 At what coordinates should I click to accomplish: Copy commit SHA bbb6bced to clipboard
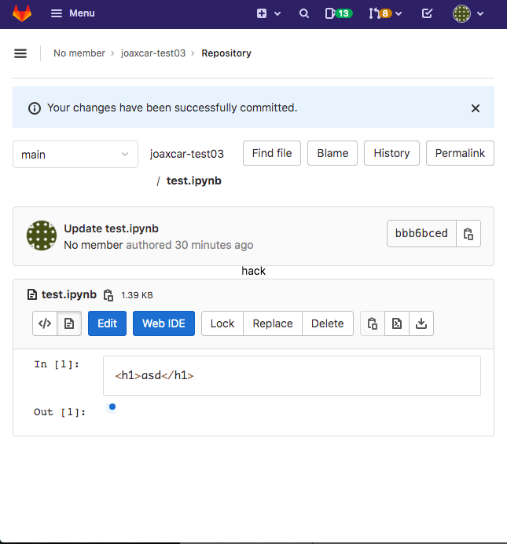468,234
